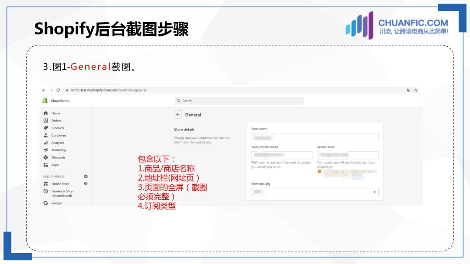Click the Customers person icon
This screenshot has height=264, width=470.
tap(45, 135)
